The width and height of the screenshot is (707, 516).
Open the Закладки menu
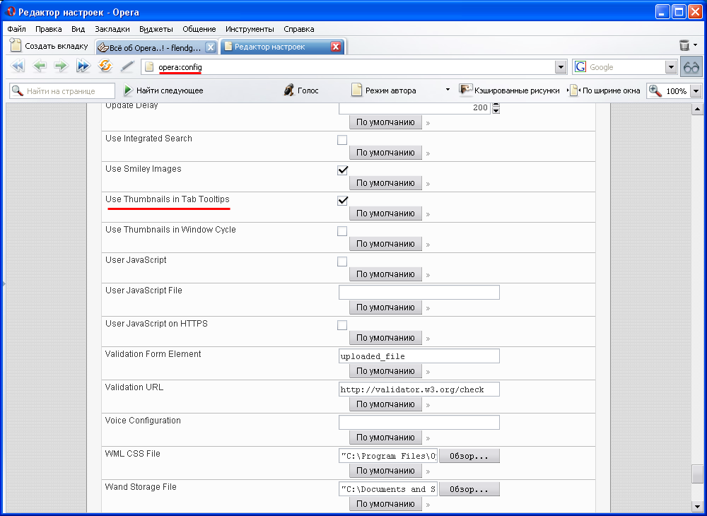tap(112, 29)
